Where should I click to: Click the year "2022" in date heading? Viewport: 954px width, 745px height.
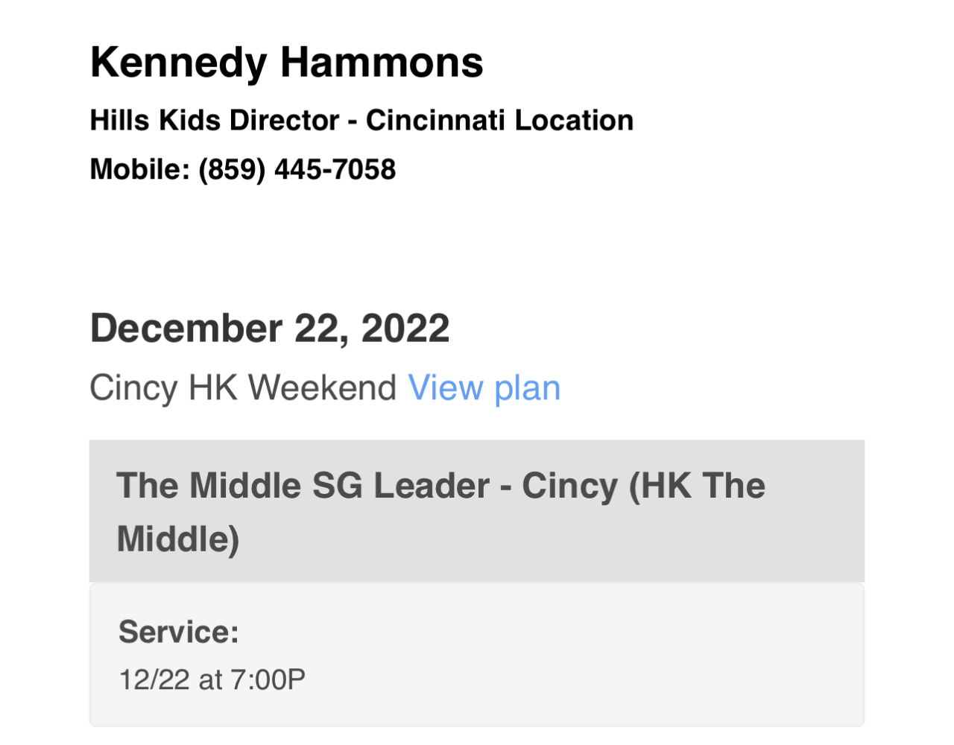click(405, 329)
